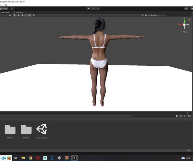Image resolution: width=193 pixels, height=161 pixels.
Task: Open cloud services icon
Action: pos(192,9)
